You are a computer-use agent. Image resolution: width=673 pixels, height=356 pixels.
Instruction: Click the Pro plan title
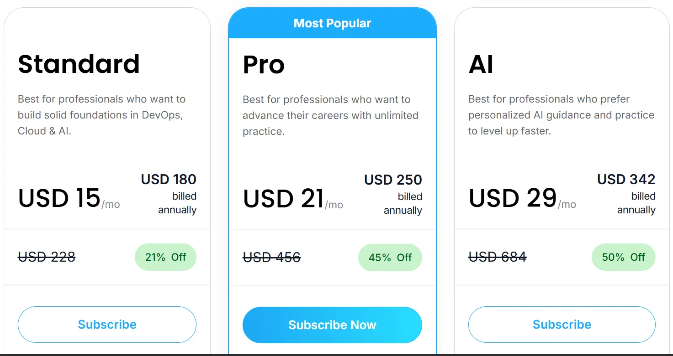pyautogui.click(x=264, y=65)
